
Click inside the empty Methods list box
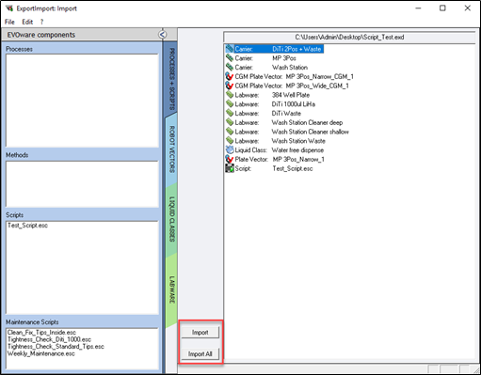tap(82, 184)
